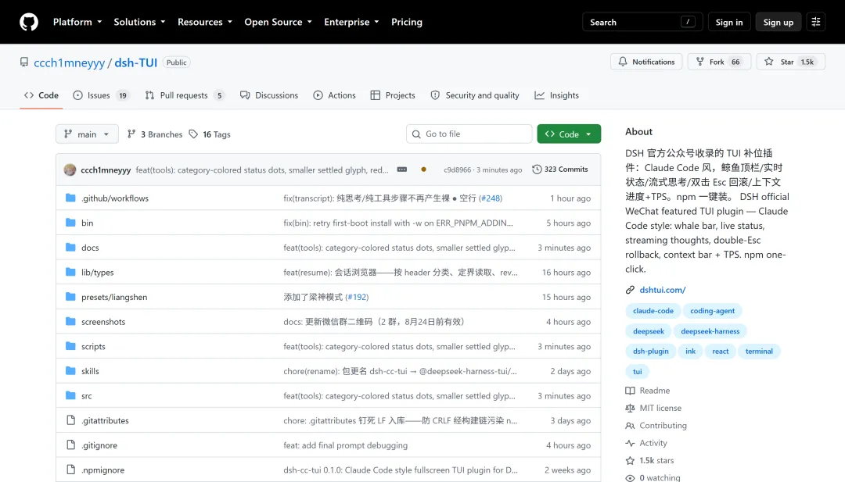Select the terminal topic tag
The image size is (845, 482).
[759, 352]
